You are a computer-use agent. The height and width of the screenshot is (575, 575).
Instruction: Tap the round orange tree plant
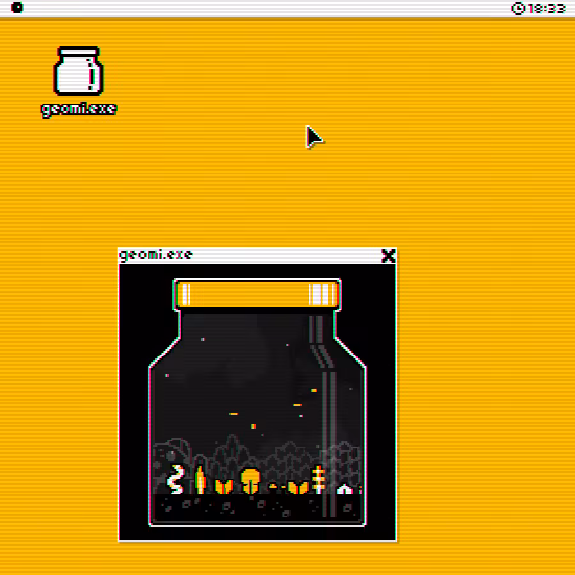(x=250, y=480)
